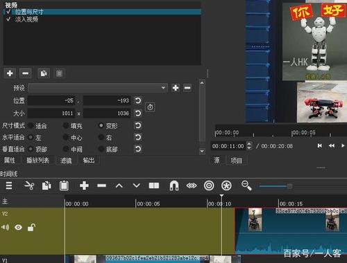Screen dimensions: 347x263
Task: Click the scrub while dragging eye icon
Action: [192, 185]
